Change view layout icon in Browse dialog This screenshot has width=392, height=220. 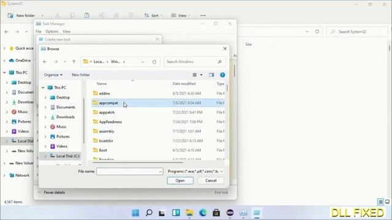(195, 75)
